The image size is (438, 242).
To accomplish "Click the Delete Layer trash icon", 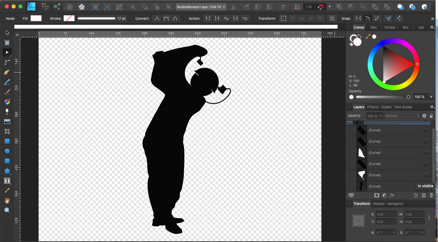I will pos(431,195).
